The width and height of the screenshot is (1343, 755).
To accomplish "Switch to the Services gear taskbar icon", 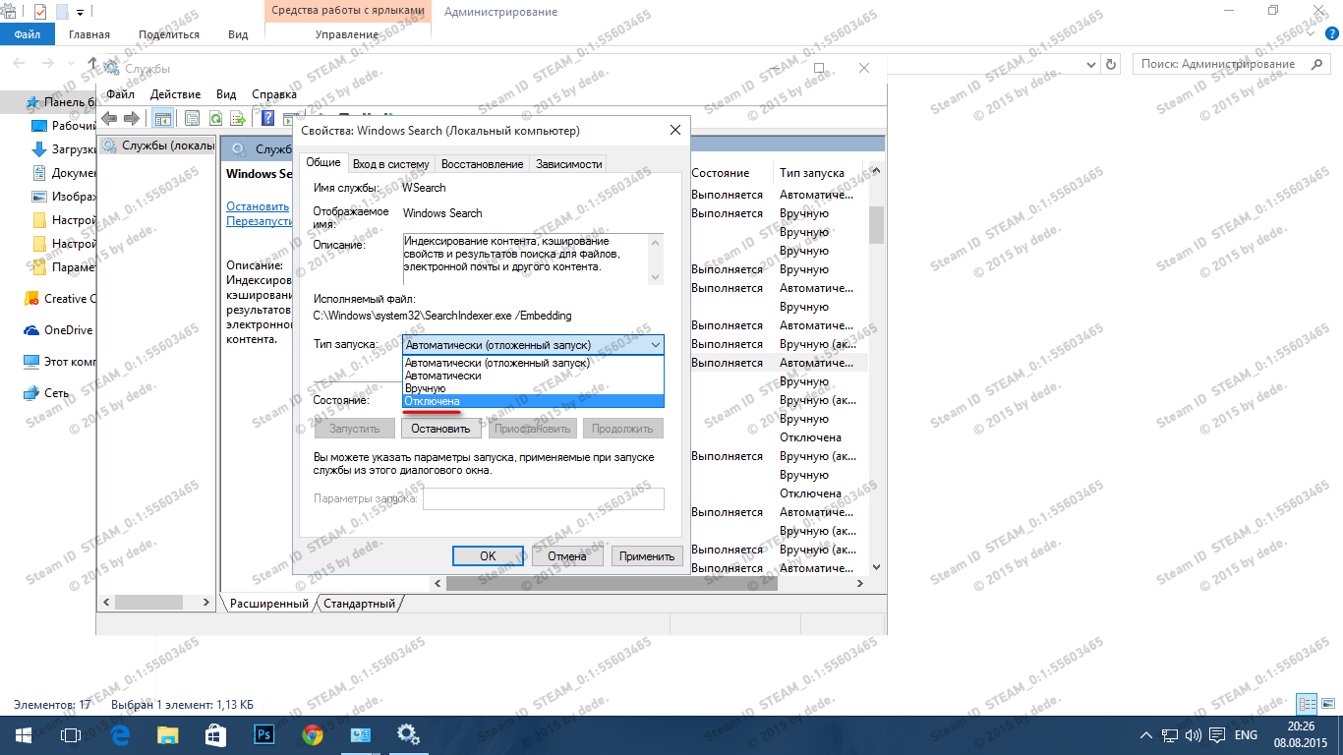I will tap(408, 734).
